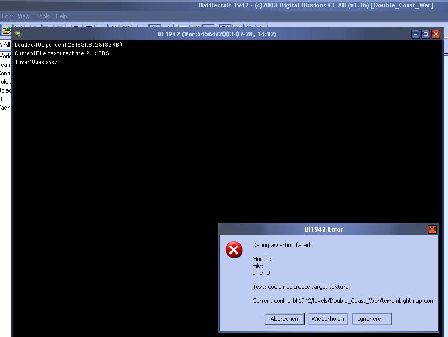The width and height of the screenshot is (448, 337).
Task: Click the BF1942 window title bar icon
Action: (19, 34)
